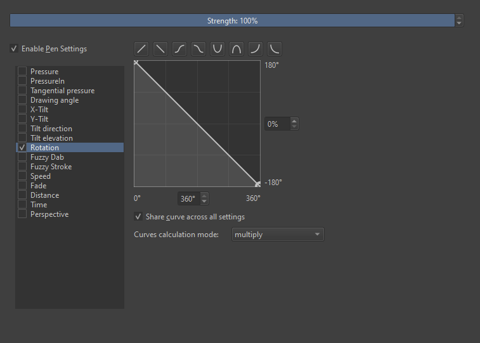The height and width of the screenshot is (343, 480).
Task: Toggle the Enable Pen Settings checkbox
Action: coord(14,49)
